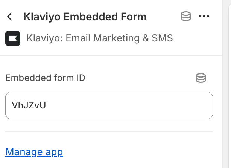
Task: Click the white flag shape in Klaviyo logo
Action: point(13,38)
